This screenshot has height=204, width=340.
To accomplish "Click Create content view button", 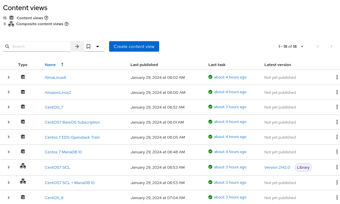I will [x=134, y=46].
